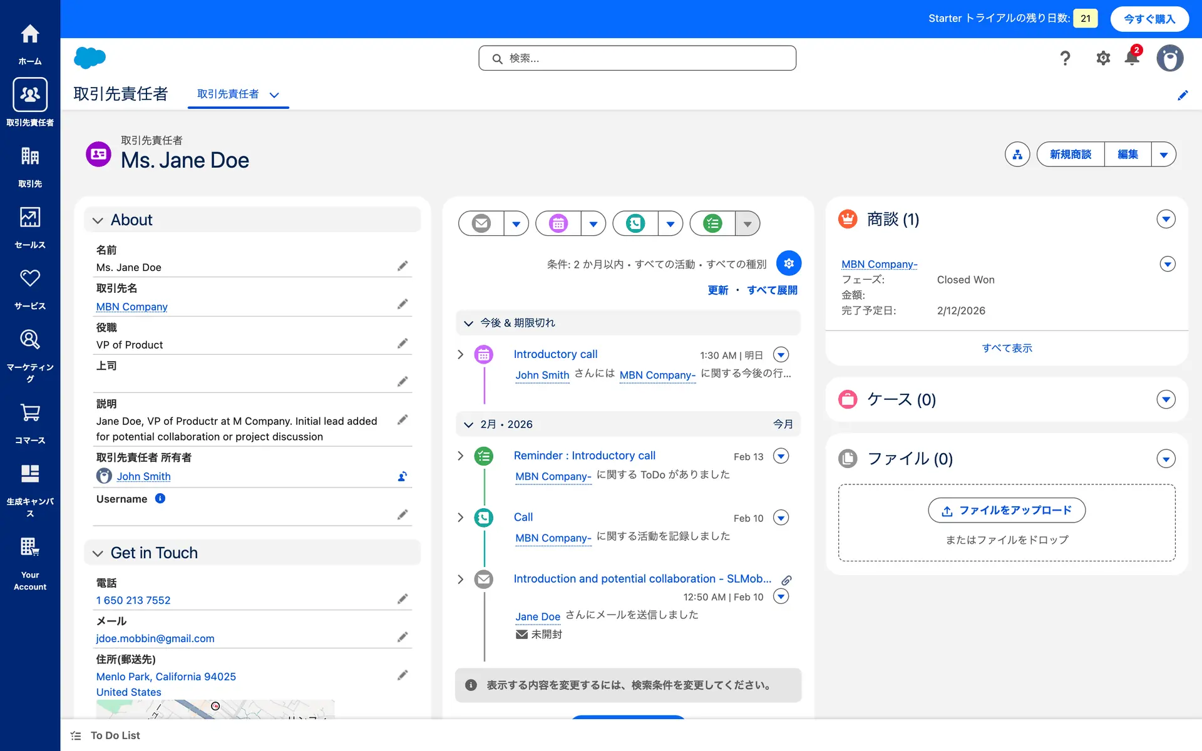The height and width of the screenshot is (751, 1202).
Task: Open the 商談 card dropdown menu
Action: [x=1166, y=220]
